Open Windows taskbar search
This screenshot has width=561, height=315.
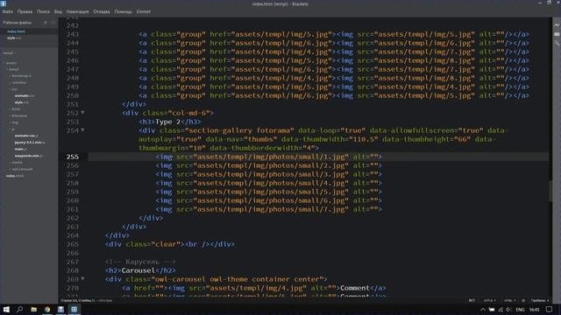click(19, 309)
